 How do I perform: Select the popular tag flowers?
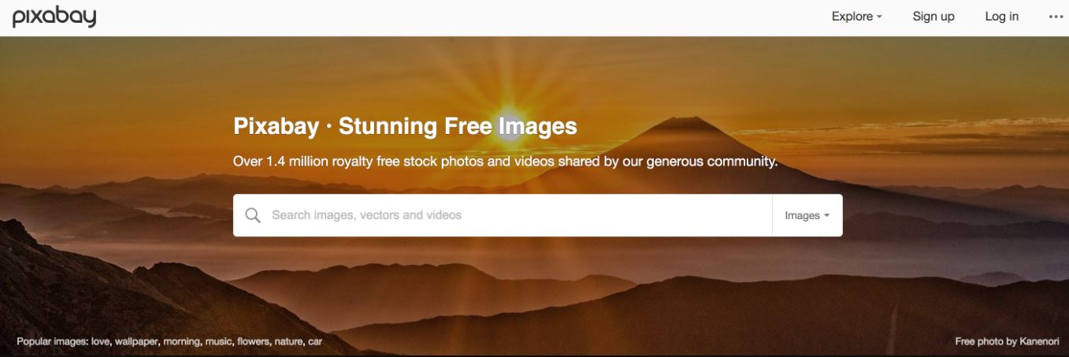[252, 342]
